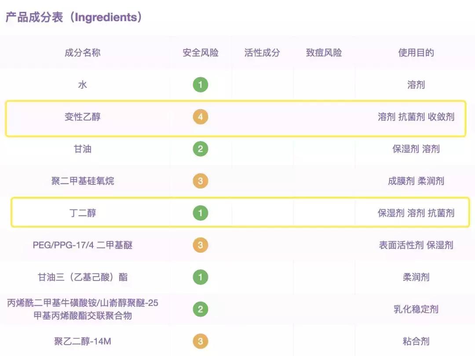475x356 pixels.
Task: Click the risk badge 3 beside 聚二甲基硅氧烷
Action: (x=200, y=181)
